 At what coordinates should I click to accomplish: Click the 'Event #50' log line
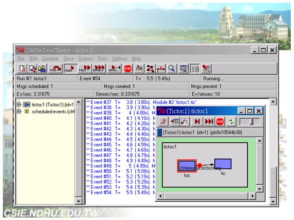pos(121,171)
